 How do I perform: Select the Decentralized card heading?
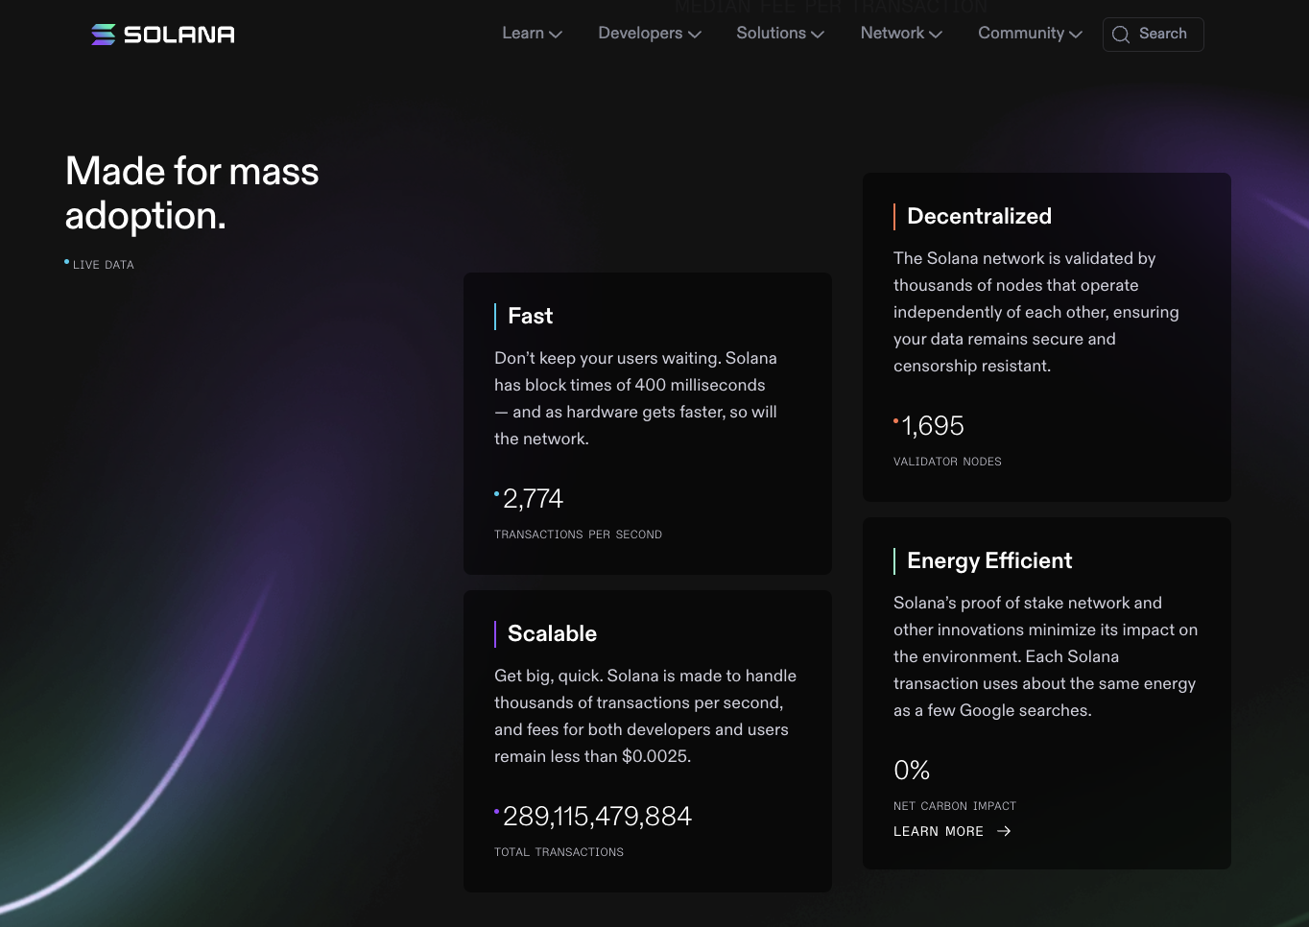979,216
